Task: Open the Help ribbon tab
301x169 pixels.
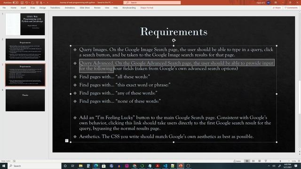Action: pyautogui.click(x=115, y=8)
